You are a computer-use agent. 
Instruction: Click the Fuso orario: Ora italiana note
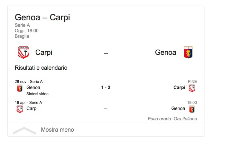[x=172, y=119]
